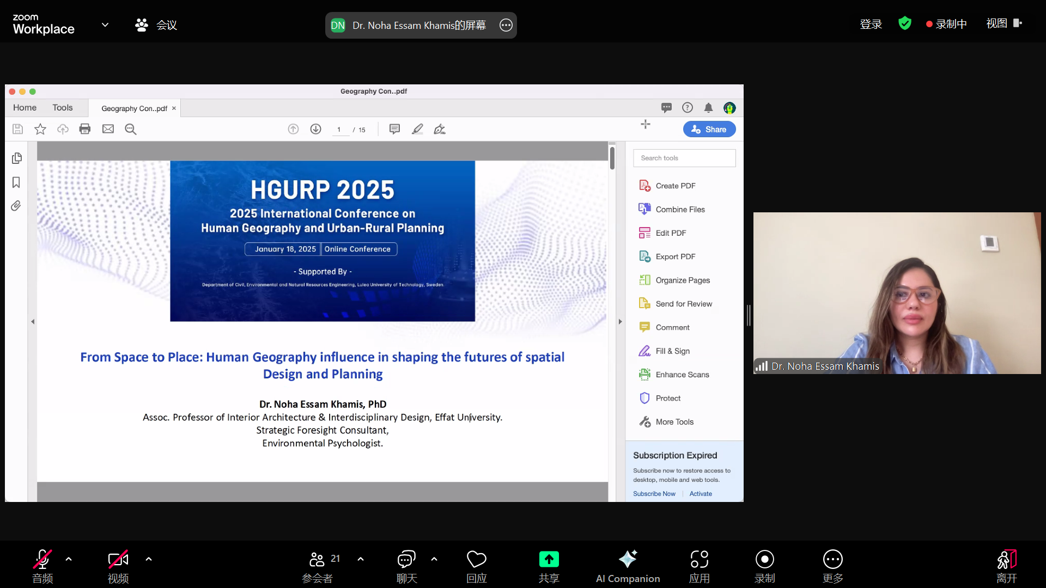Open Fill & Sign tool
Viewport: 1046px width, 588px height.
click(x=664, y=351)
